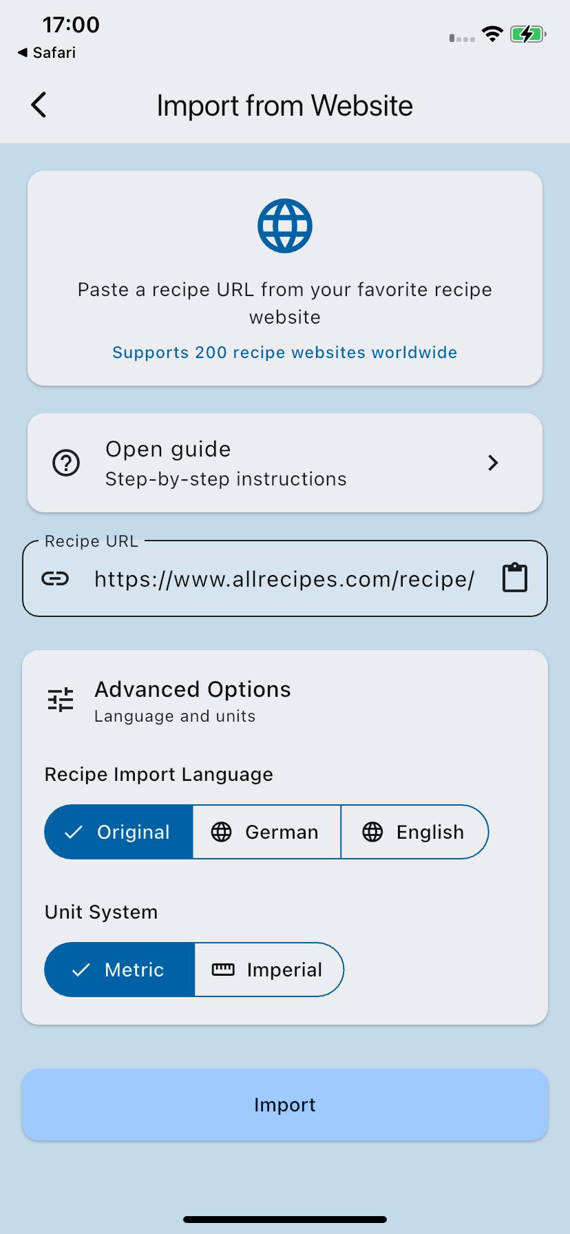
Task: Select English as import language
Action: 415,832
